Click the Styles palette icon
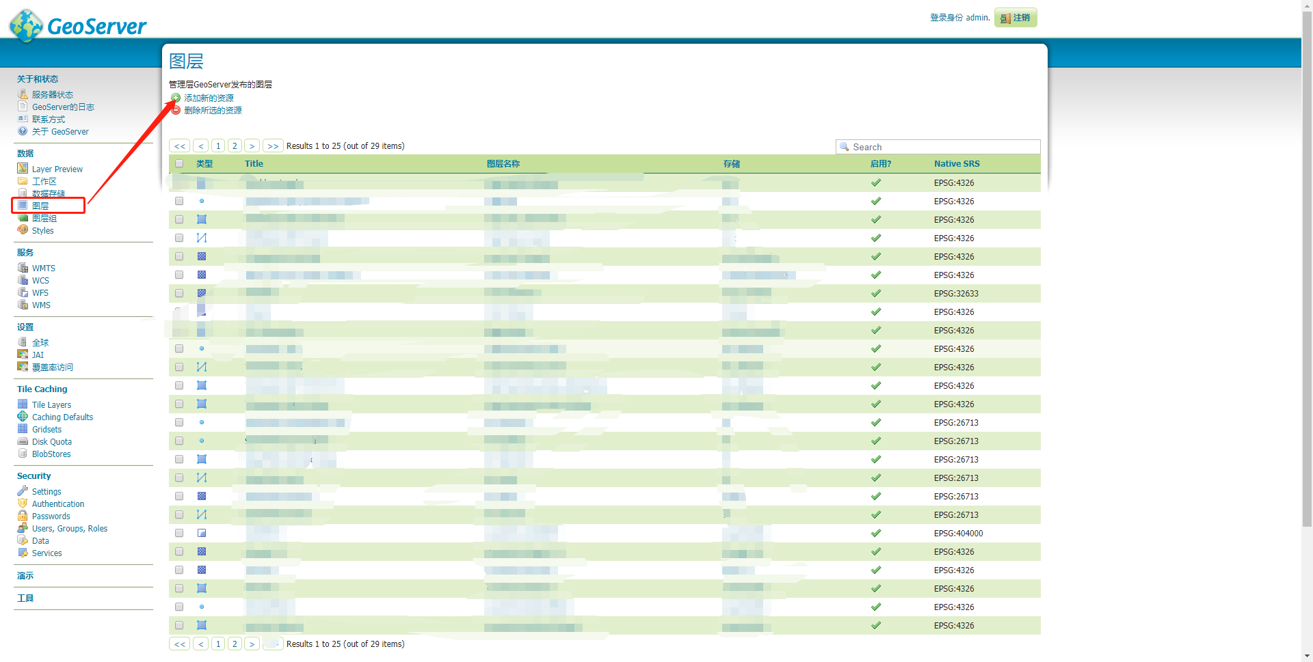 tap(23, 230)
